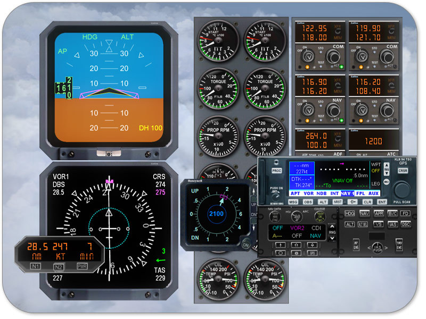This screenshot has height=319, width=426.
Task: Push the MSG button on the GPS
Action: [293, 202]
